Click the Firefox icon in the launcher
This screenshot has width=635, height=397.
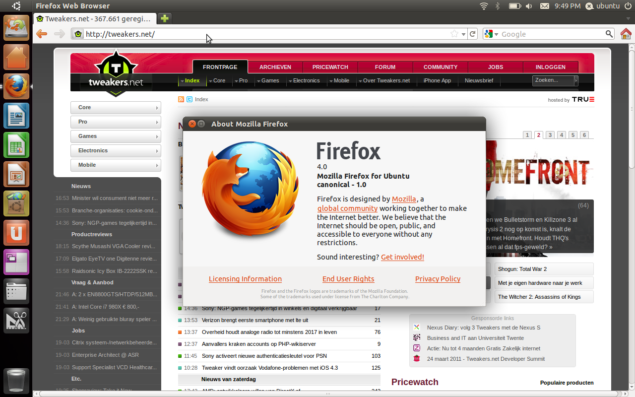pyautogui.click(x=16, y=86)
